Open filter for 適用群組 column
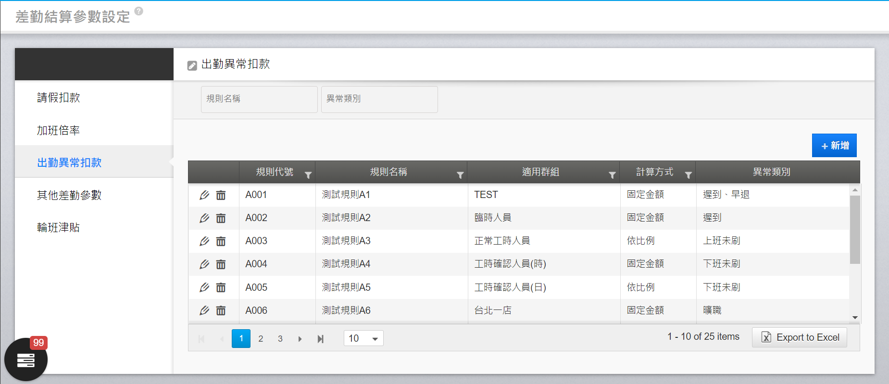The image size is (889, 384). click(x=612, y=175)
